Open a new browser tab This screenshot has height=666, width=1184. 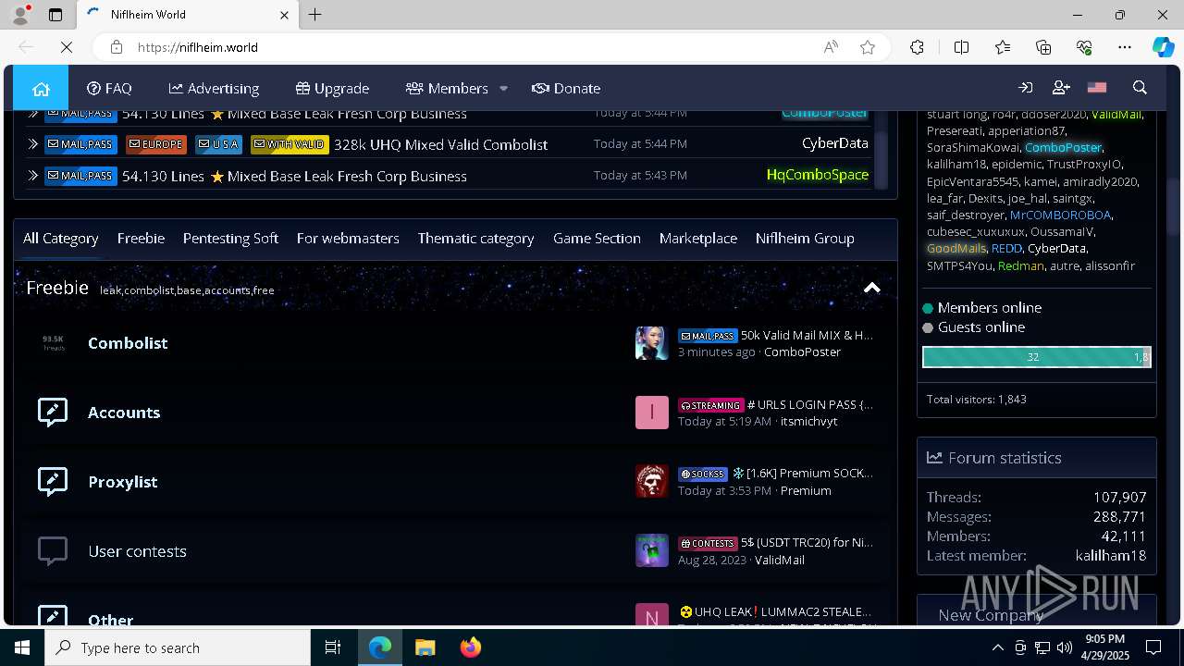pos(315,15)
